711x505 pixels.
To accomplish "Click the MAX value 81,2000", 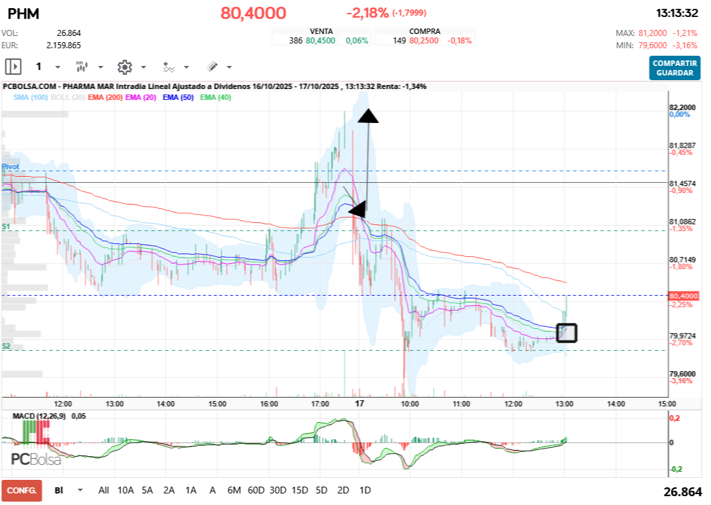I will (652, 33).
